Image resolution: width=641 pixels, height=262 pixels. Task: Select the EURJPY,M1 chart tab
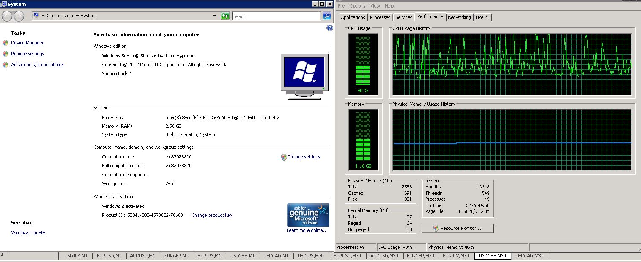pos(209,256)
